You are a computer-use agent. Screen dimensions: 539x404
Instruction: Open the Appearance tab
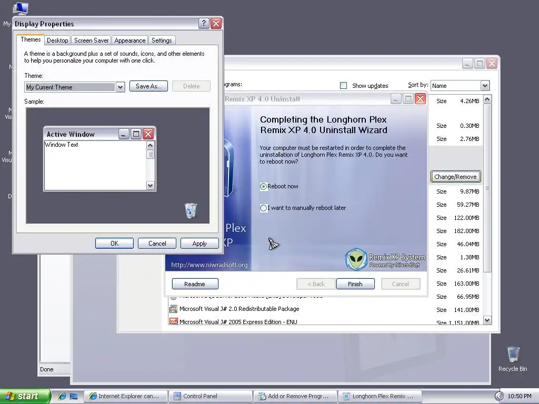click(x=130, y=41)
